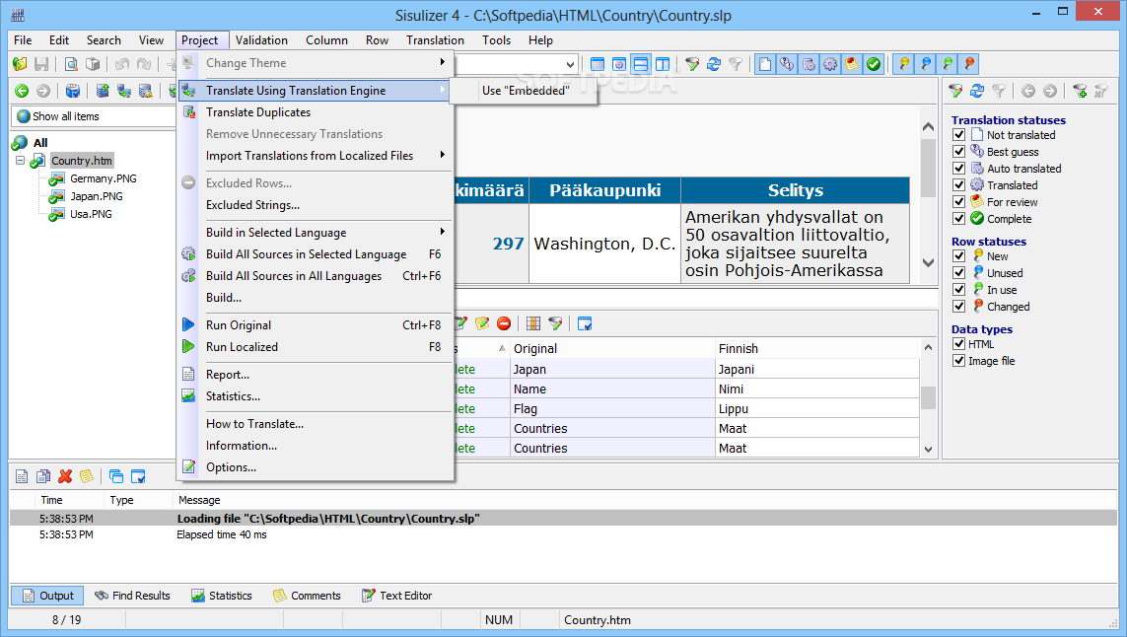Choose Translate Duplicates from Project menu

(x=316, y=112)
